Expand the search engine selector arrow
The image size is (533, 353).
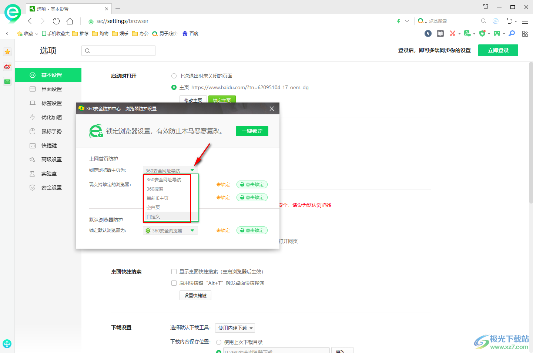(426, 22)
